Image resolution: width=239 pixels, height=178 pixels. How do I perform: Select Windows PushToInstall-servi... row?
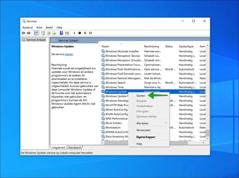pos(153,74)
